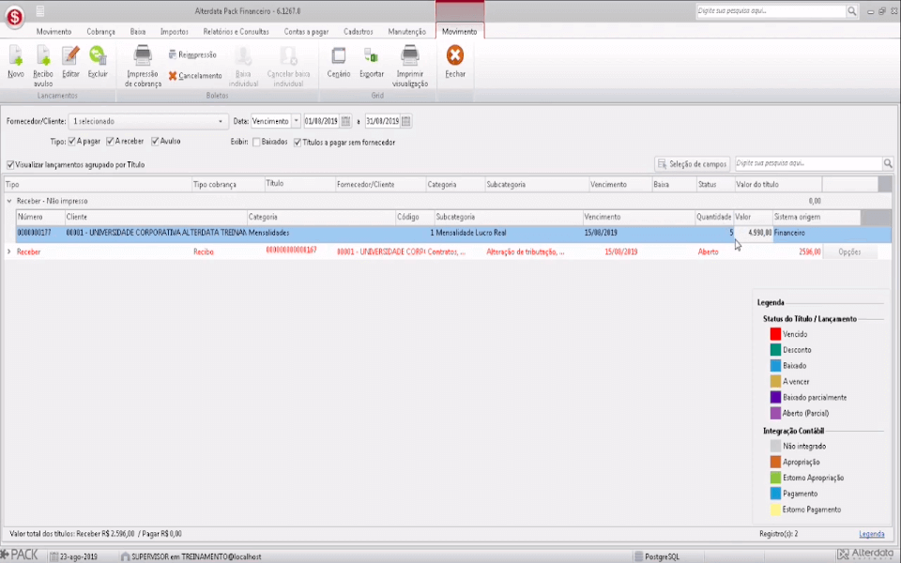
Task: Open calendar for start date 01/08/2019
Action: [345, 121]
